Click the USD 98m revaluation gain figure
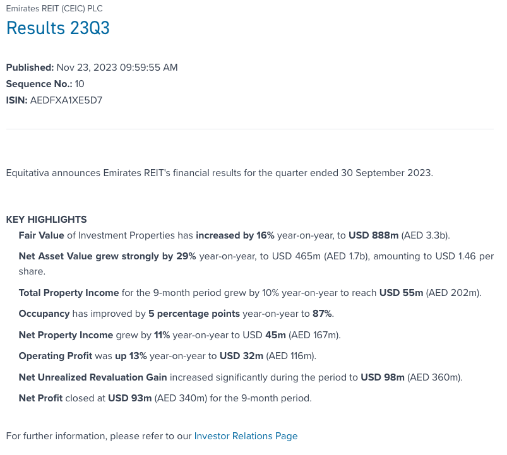The height and width of the screenshot is (455, 507). [382, 377]
